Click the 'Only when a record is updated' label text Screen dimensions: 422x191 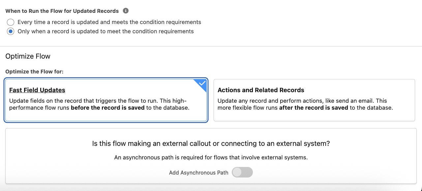pos(105,32)
